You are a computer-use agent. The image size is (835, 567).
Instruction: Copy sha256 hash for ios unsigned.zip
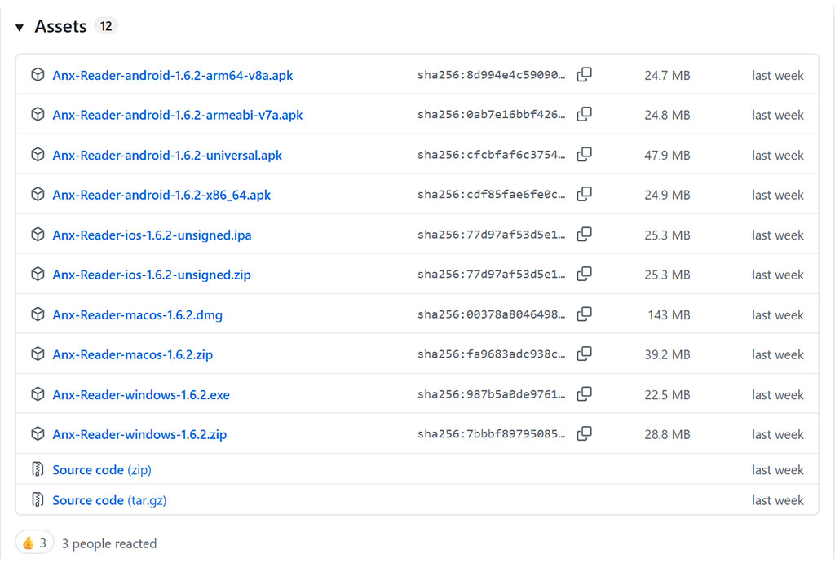click(584, 274)
